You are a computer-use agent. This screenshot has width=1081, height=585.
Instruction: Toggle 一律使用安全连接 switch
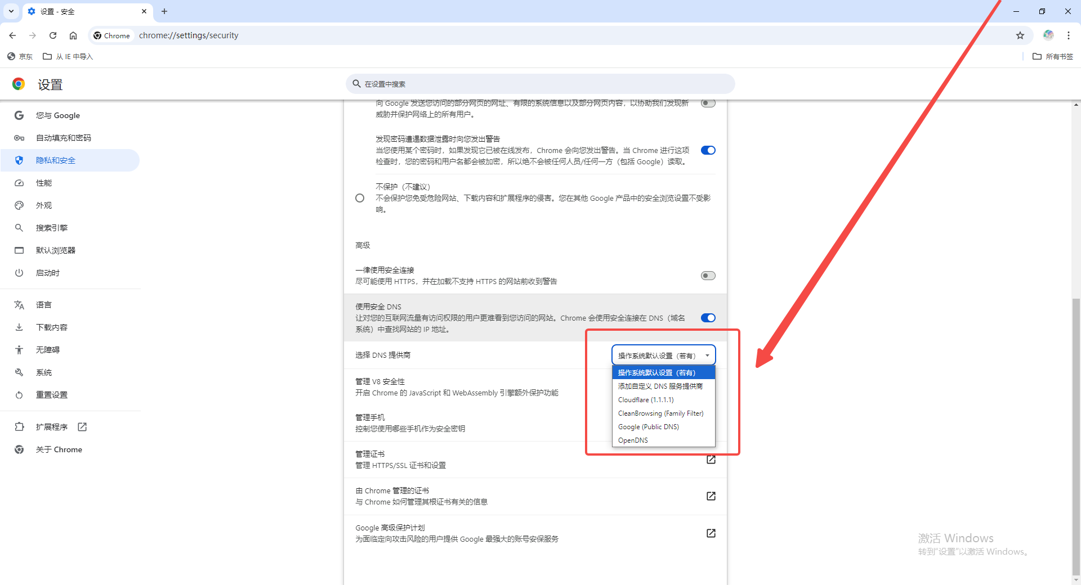[708, 276]
